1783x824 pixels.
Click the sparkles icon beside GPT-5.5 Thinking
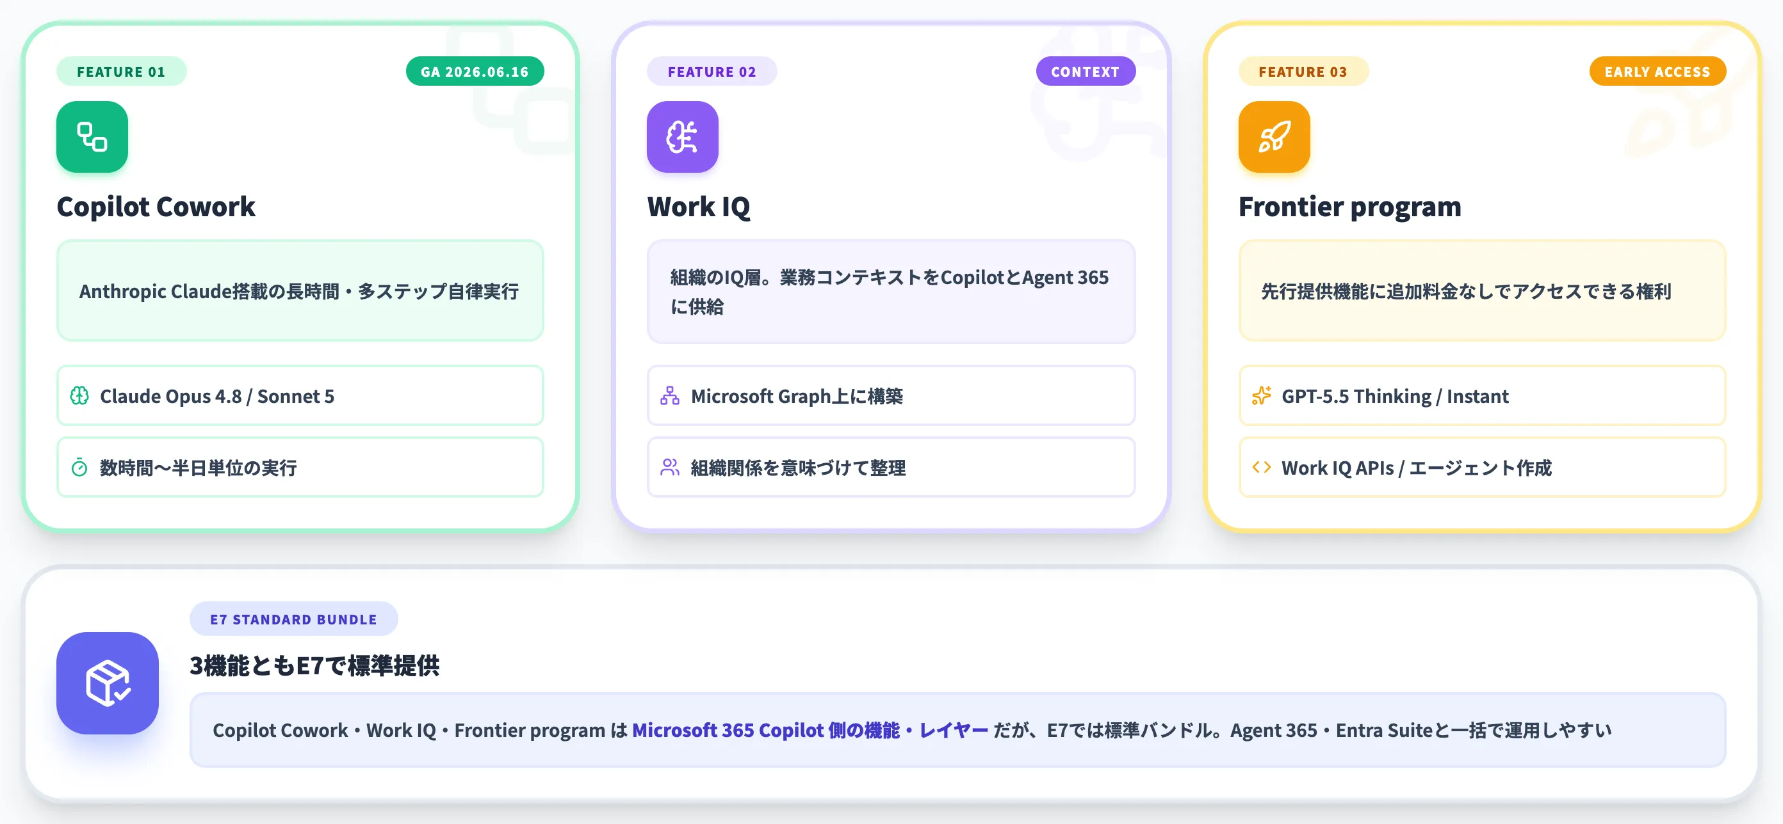click(x=1262, y=396)
